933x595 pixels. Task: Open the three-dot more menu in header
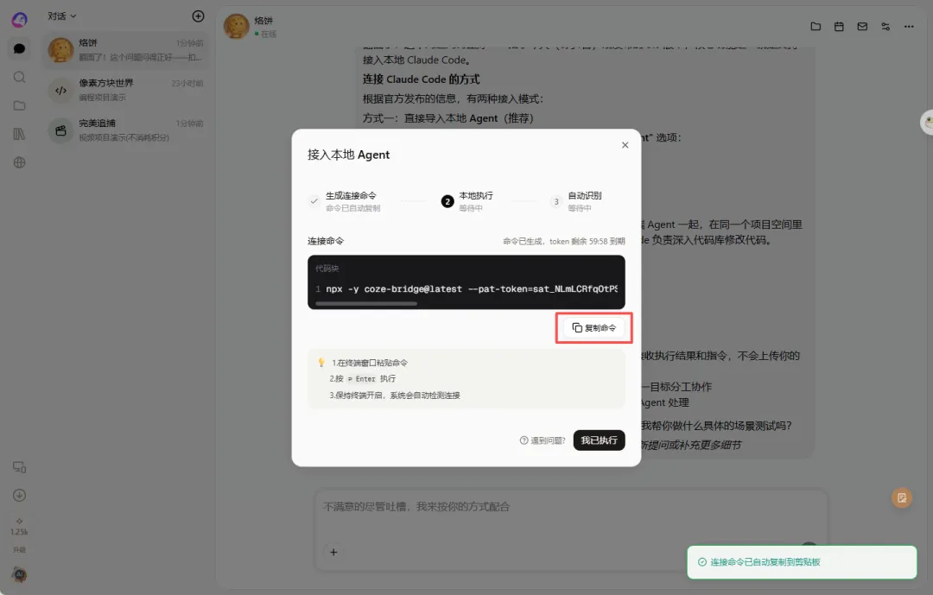pos(909,26)
